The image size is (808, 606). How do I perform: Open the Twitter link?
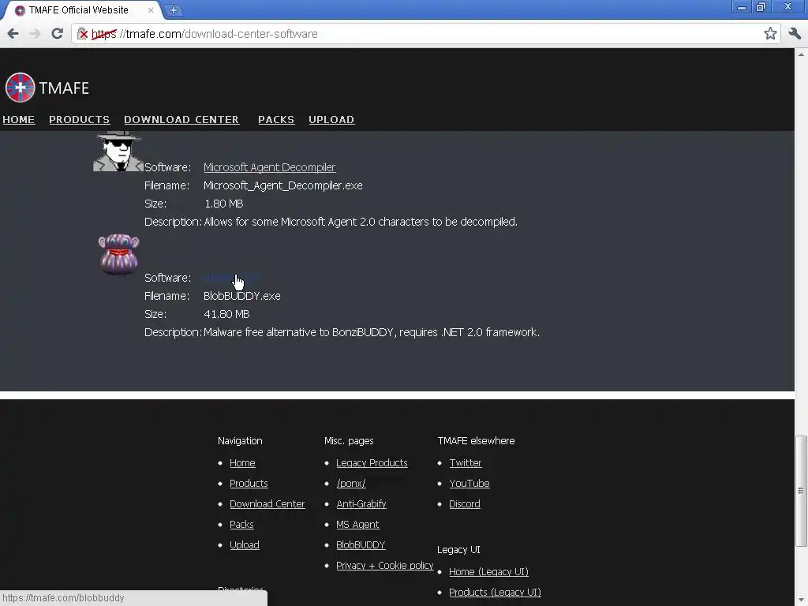tap(466, 463)
